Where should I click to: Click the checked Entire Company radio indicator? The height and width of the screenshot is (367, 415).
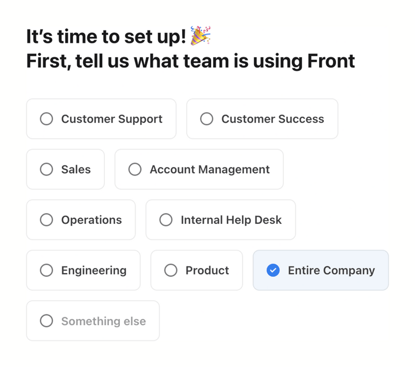(x=272, y=270)
